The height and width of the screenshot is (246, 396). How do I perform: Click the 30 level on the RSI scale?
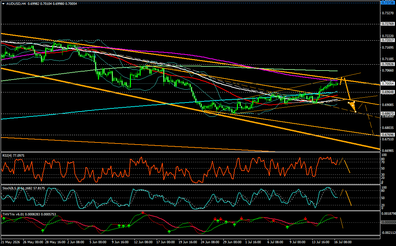click(x=383, y=175)
